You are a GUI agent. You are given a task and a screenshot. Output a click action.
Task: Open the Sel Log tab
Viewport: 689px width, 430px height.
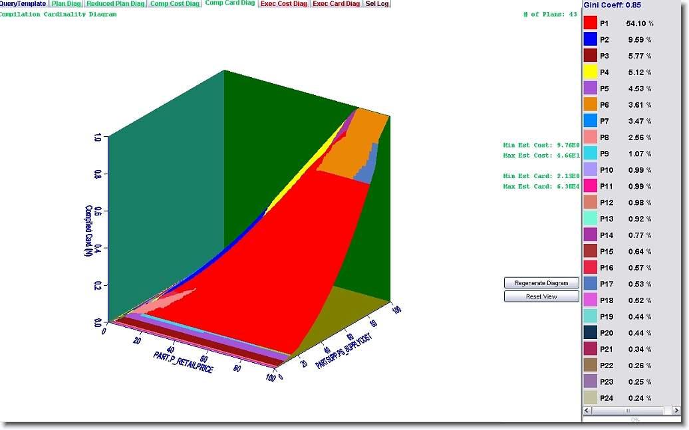tap(377, 4)
